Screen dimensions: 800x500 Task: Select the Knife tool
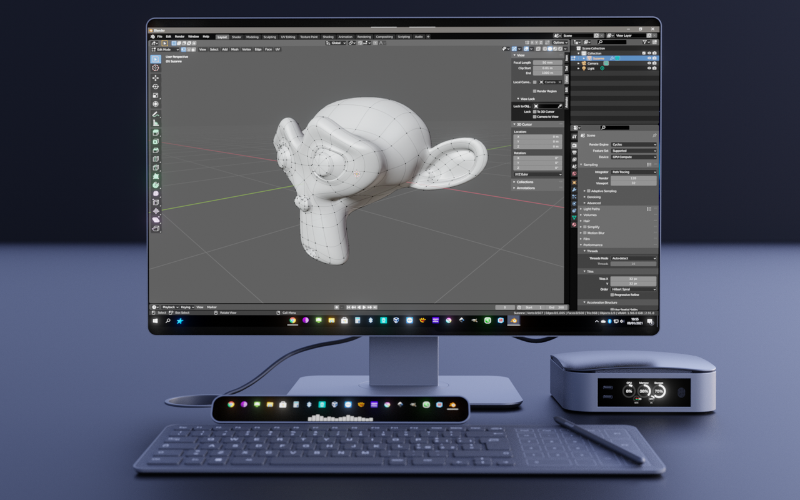tap(156, 166)
